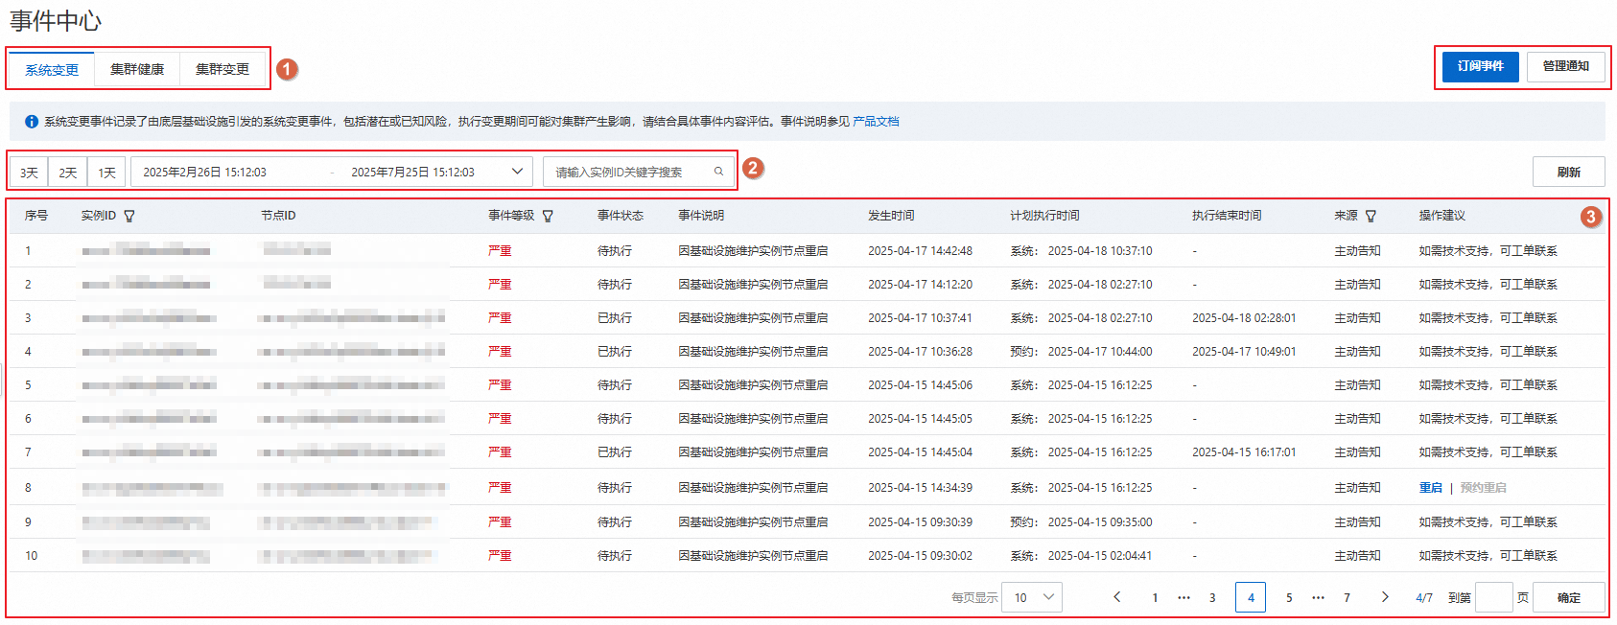1617x625 pixels.
Task: Go to next page arrow
Action: coord(1385,597)
